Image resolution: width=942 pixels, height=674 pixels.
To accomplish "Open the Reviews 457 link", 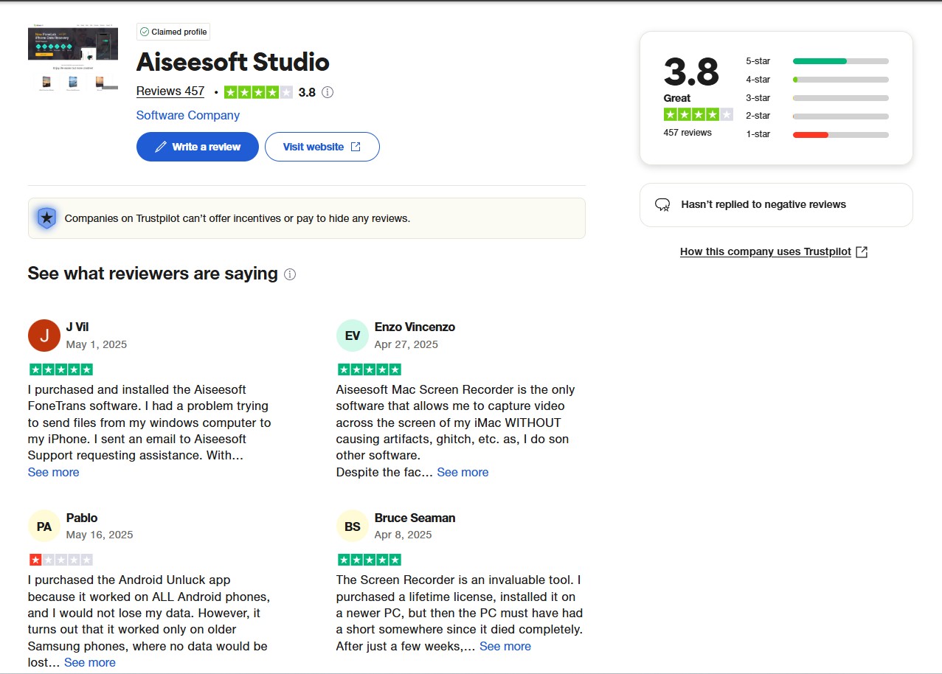I will point(170,91).
